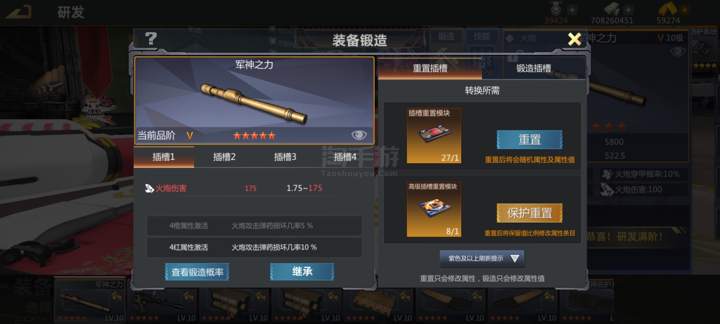Click the 继承 inherit button
This screenshot has height=324, width=720.
(302, 272)
